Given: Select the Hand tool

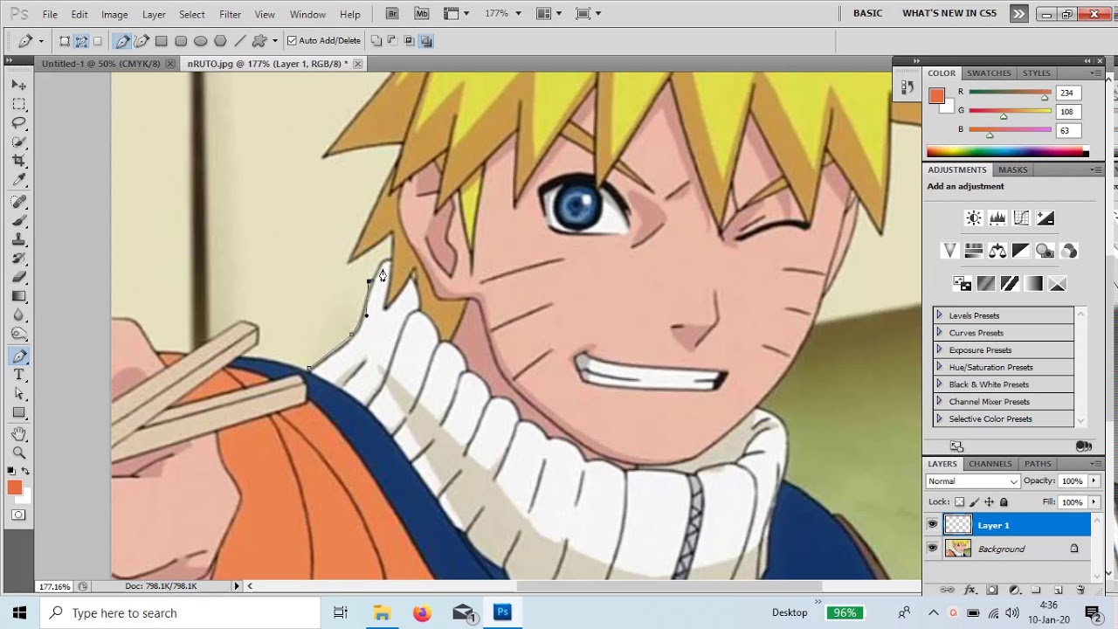Looking at the screenshot, I should (18, 434).
